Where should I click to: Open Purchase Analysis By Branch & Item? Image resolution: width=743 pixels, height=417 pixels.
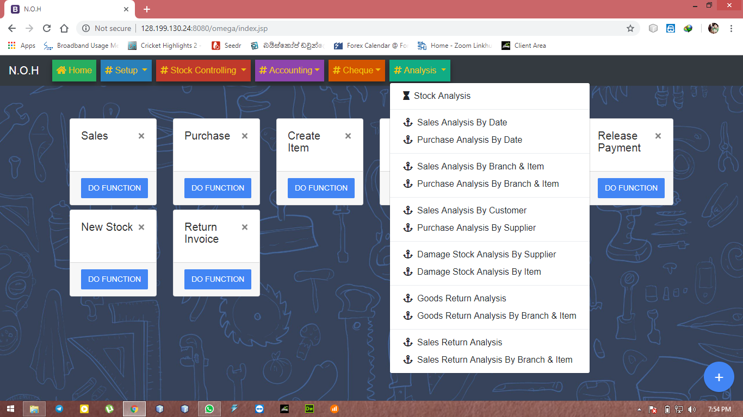click(x=490, y=184)
